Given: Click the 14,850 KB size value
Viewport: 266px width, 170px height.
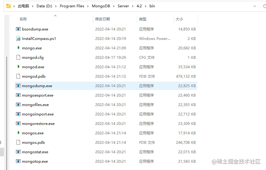Looking at the screenshot, I should tap(187, 29).
